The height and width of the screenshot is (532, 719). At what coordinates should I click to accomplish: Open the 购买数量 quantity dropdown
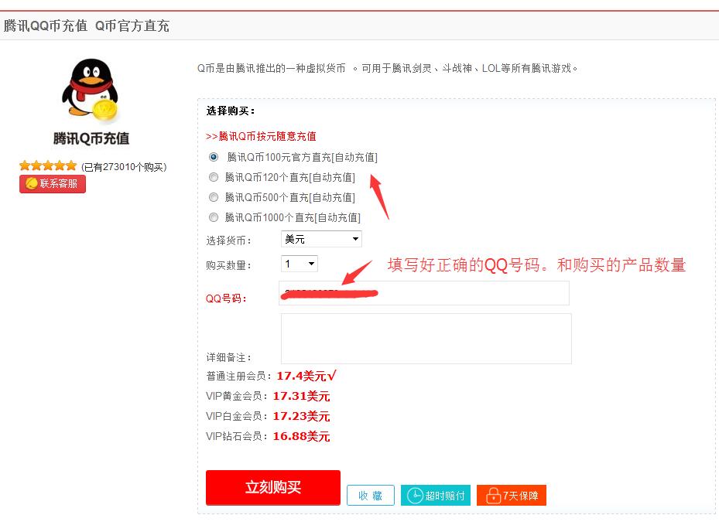pyautogui.click(x=300, y=264)
